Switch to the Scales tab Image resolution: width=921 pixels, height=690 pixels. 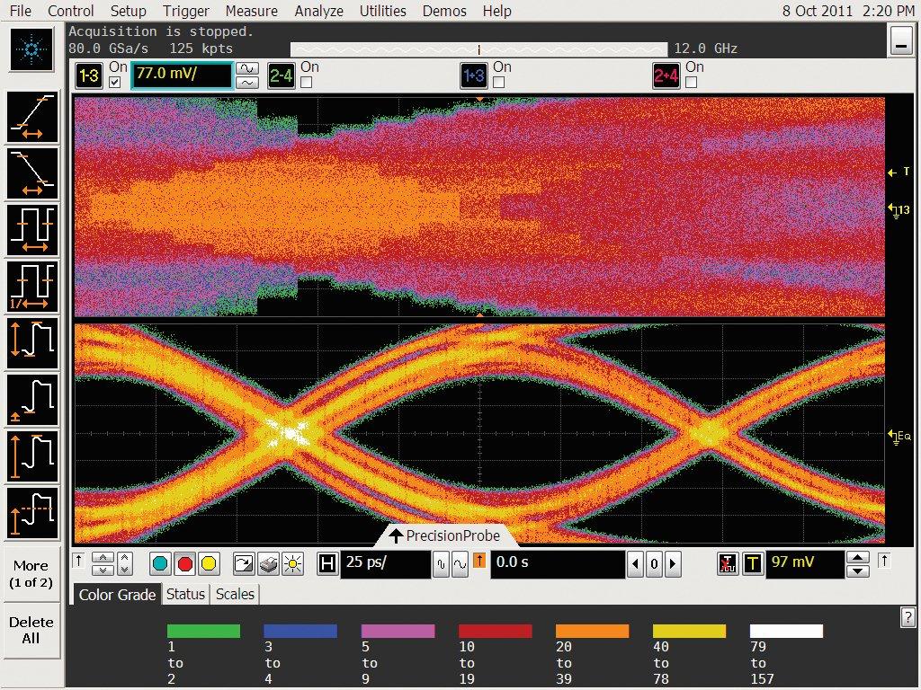(235, 594)
